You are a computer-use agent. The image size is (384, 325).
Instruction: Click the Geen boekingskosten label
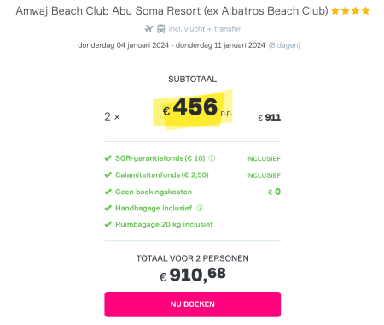pyautogui.click(x=154, y=192)
